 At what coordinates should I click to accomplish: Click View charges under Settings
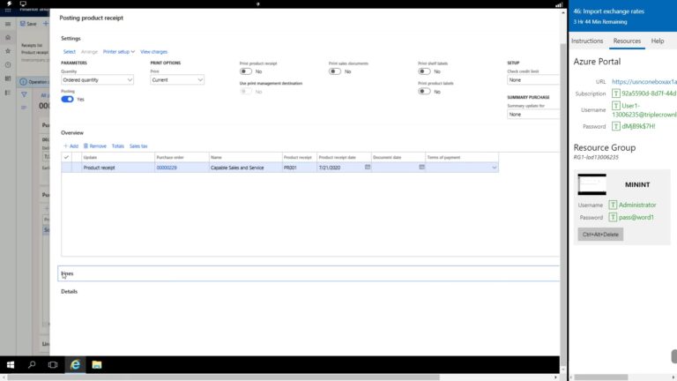(x=153, y=52)
